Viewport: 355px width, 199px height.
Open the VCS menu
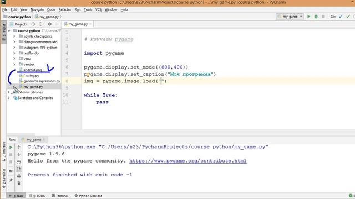(x=98, y=9)
